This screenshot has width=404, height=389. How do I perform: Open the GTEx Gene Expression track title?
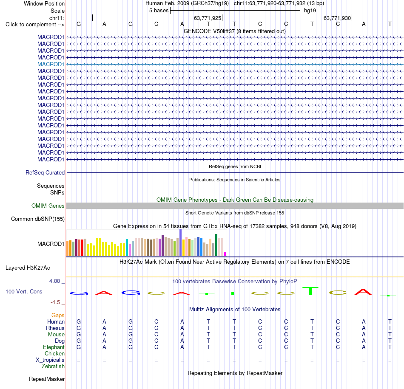(x=235, y=226)
